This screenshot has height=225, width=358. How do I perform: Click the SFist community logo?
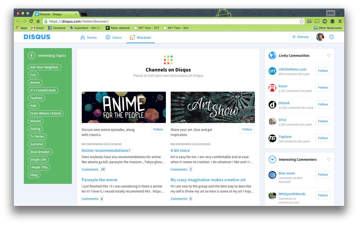272,121
